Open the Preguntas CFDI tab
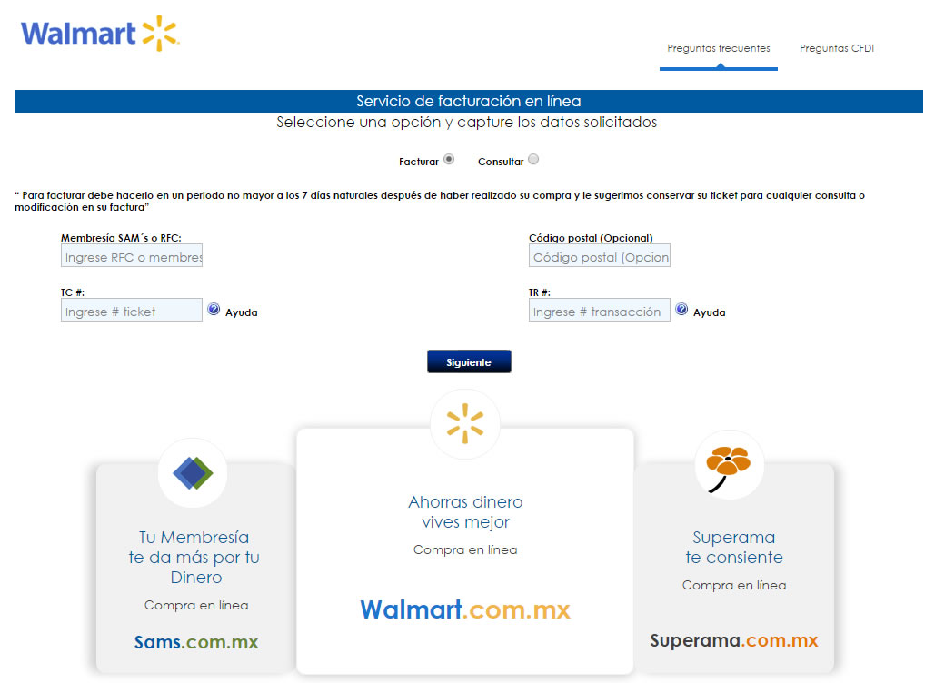 tap(836, 49)
